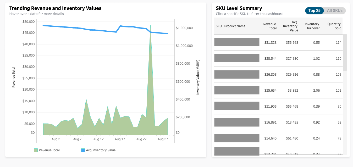Viewport: 353px width, 167px height.
Task: Click the SKU table vertical scrollbar thumb
Action: tap(345, 52)
